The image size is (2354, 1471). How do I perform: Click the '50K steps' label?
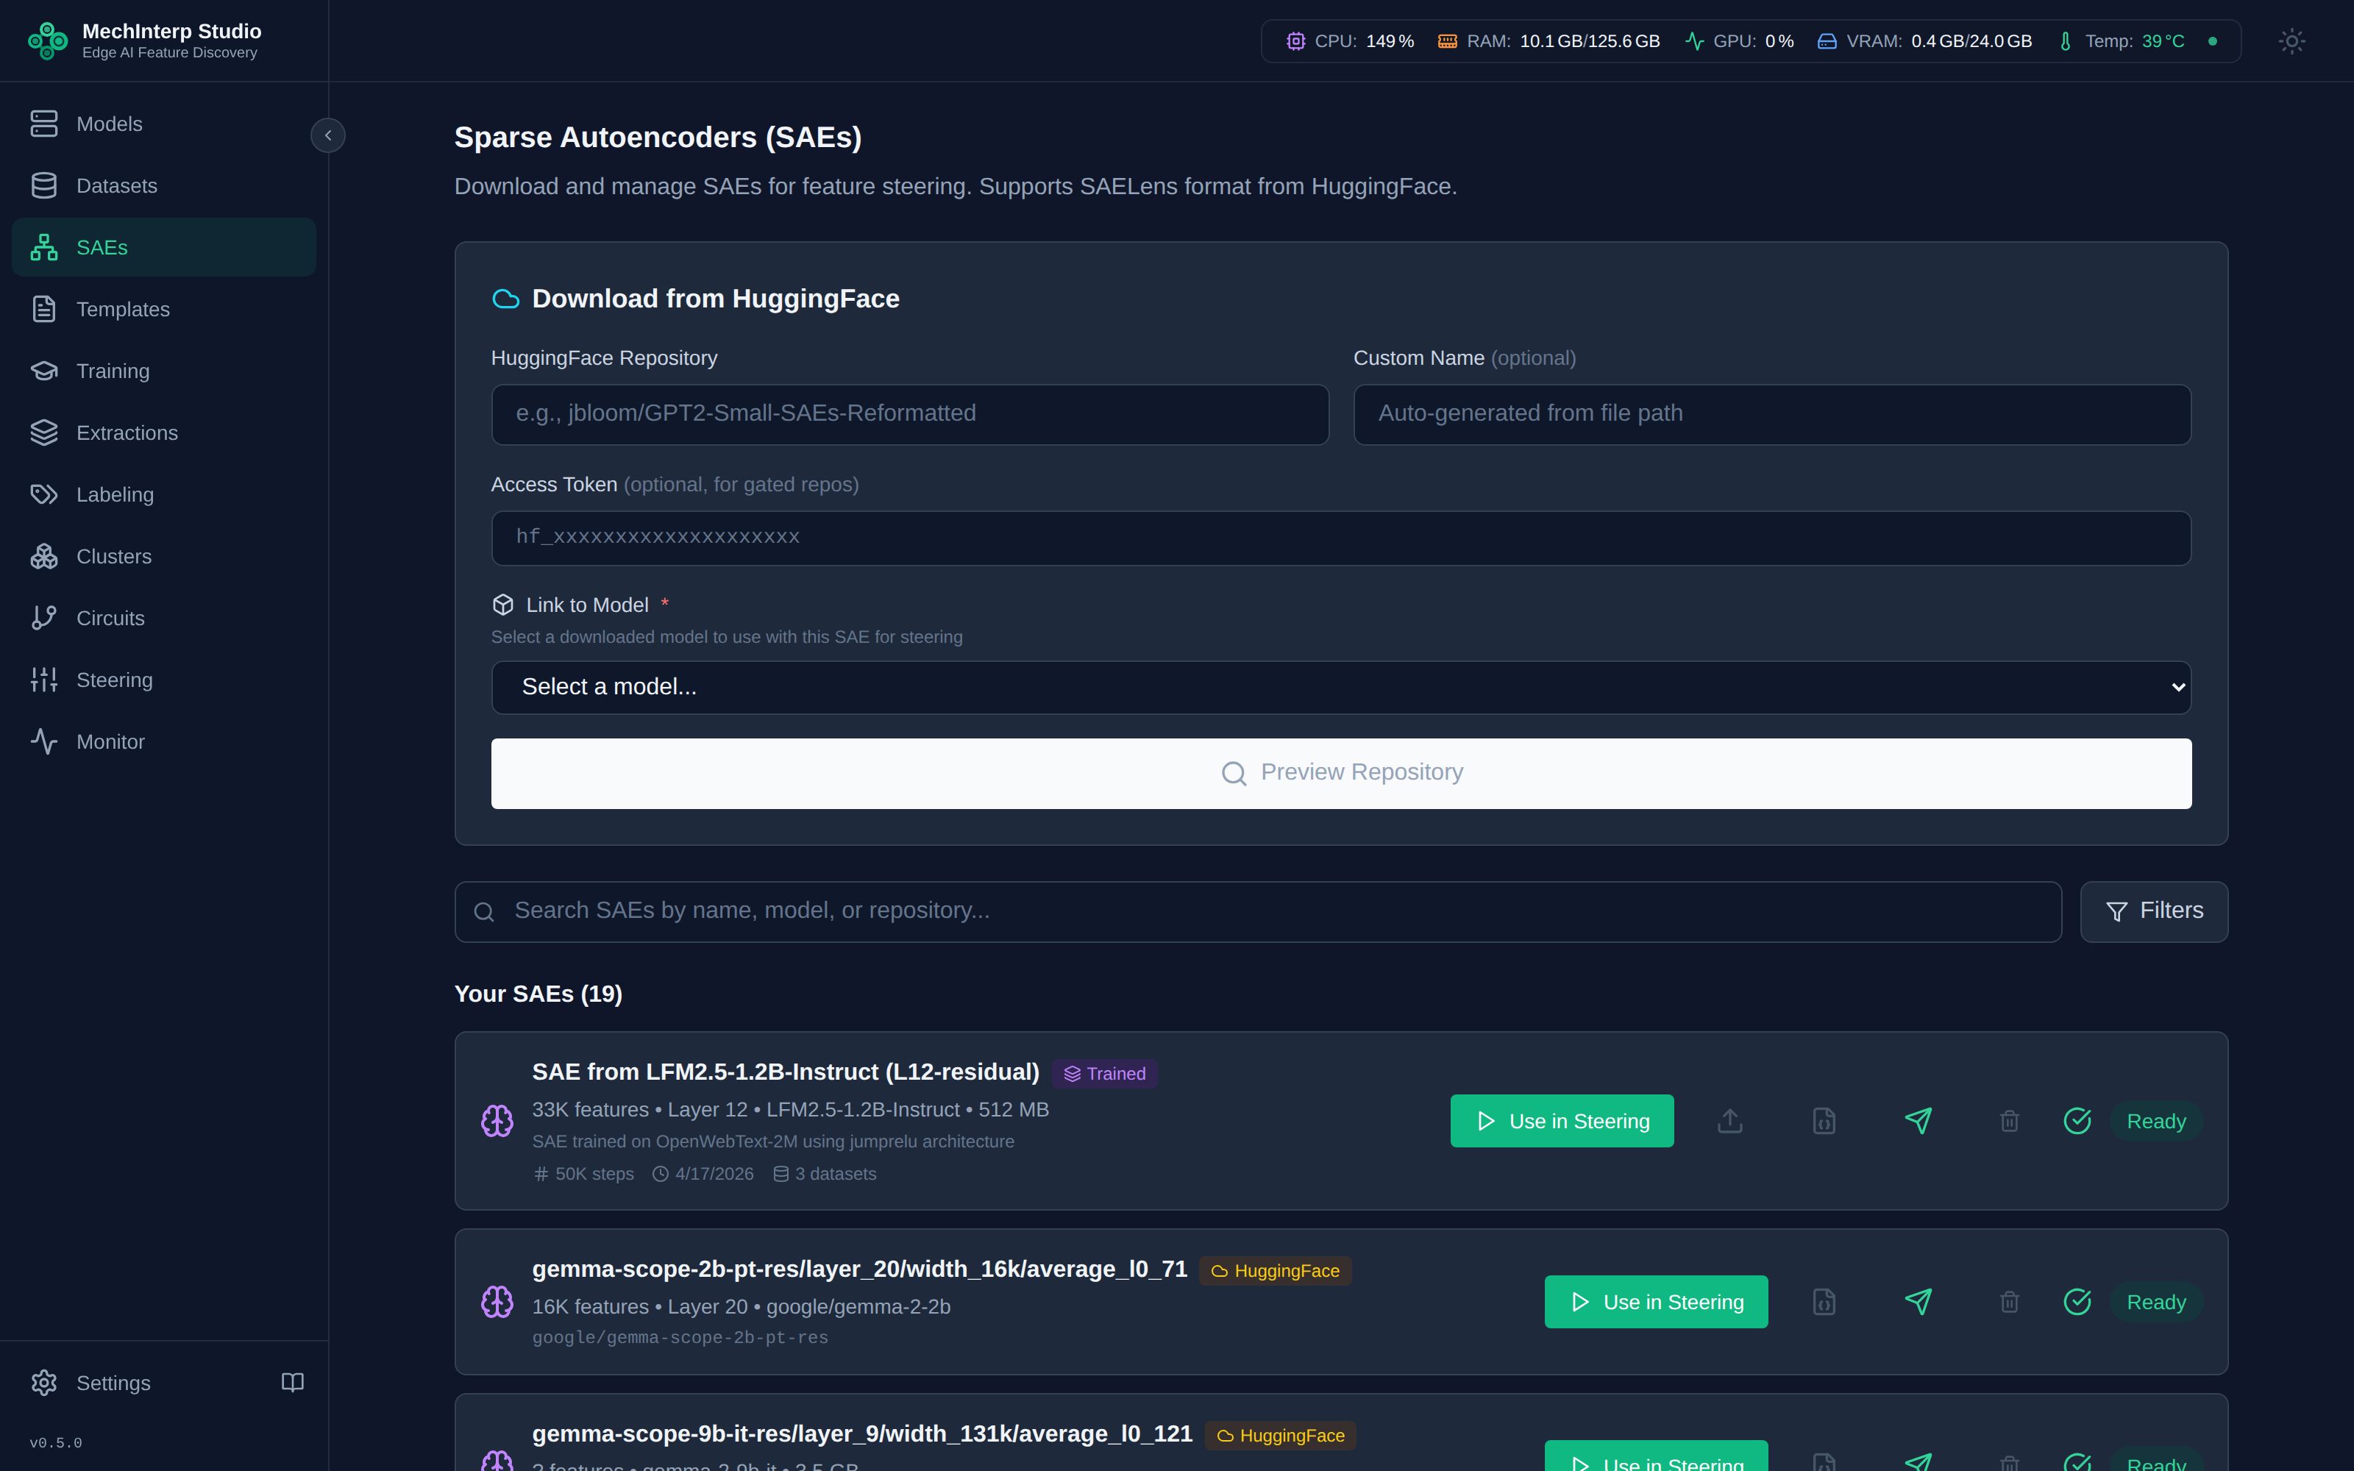[x=583, y=1175]
